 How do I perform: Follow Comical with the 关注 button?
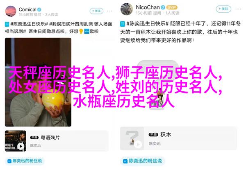[x=96, y=11]
